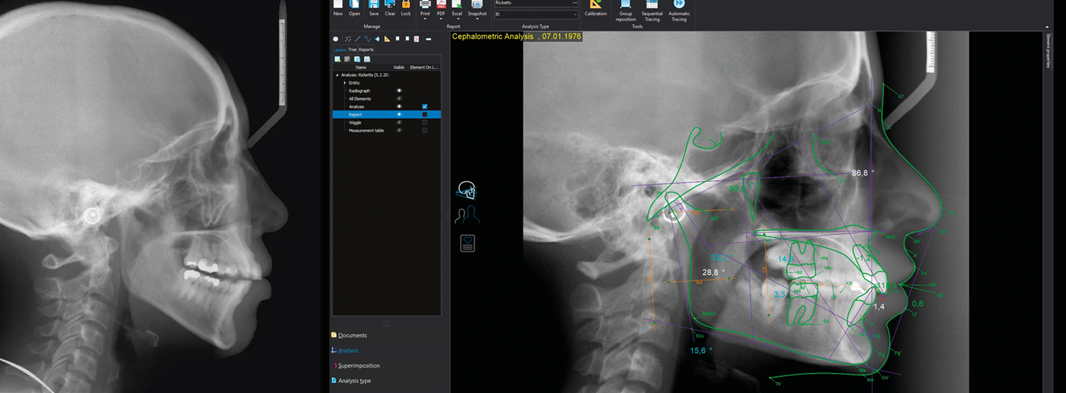This screenshot has width=1066, height=393.
Task: Open the PDF dropdown arrow
Action: [x=441, y=19]
